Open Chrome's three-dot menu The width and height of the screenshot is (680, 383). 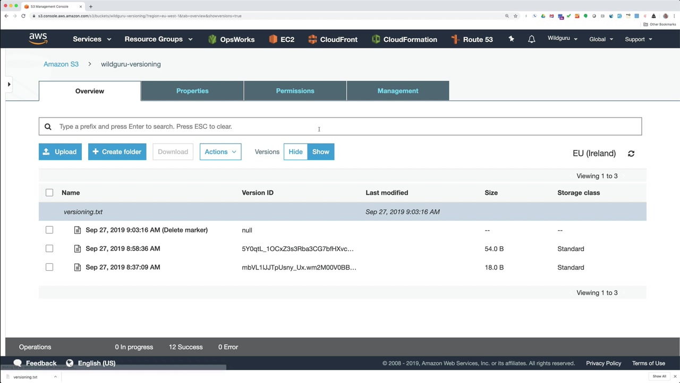[674, 16]
